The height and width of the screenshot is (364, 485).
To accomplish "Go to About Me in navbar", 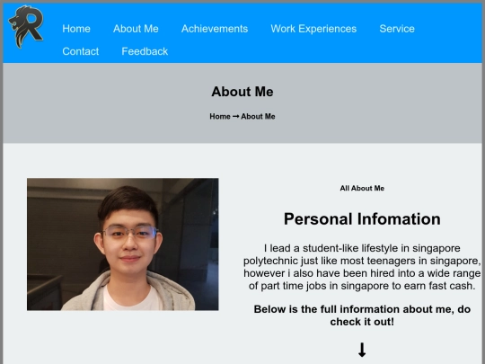I will point(136,29).
